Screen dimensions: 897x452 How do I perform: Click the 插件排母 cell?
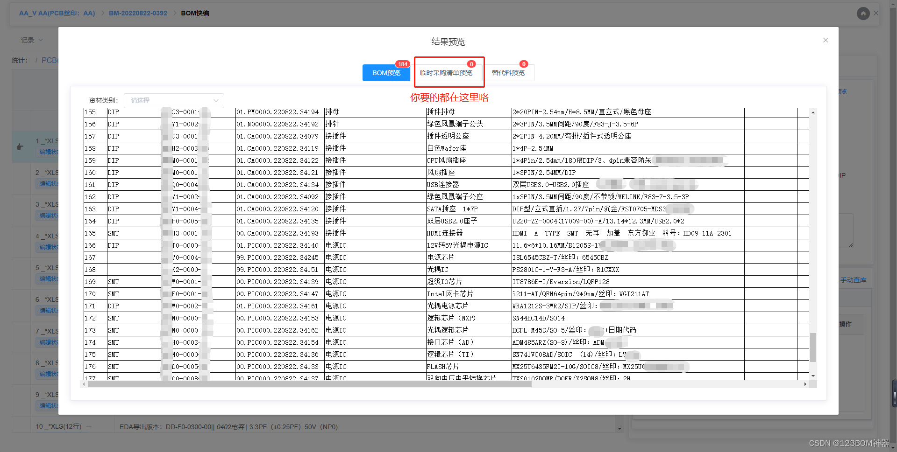[469, 112]
